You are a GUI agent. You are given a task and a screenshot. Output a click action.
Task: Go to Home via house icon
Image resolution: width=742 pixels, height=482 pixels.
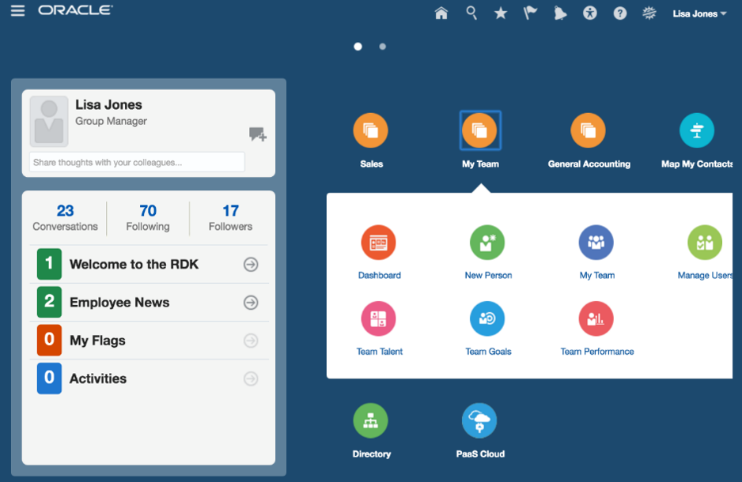(x=441, y=13)
